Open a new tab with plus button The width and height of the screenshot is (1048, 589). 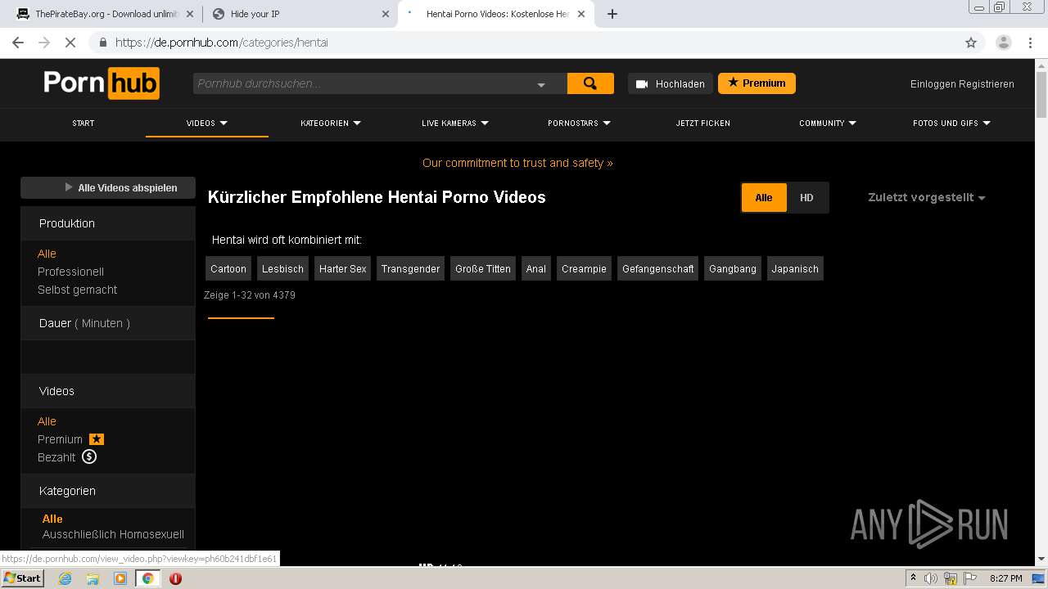pyautogui.click(x=612, y=14)
